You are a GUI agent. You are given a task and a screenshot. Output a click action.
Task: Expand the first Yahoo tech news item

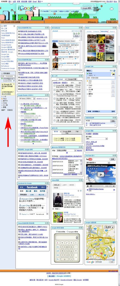click(19, 31)
